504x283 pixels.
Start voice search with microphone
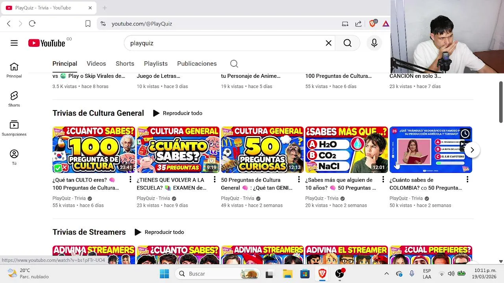[374, 43]
